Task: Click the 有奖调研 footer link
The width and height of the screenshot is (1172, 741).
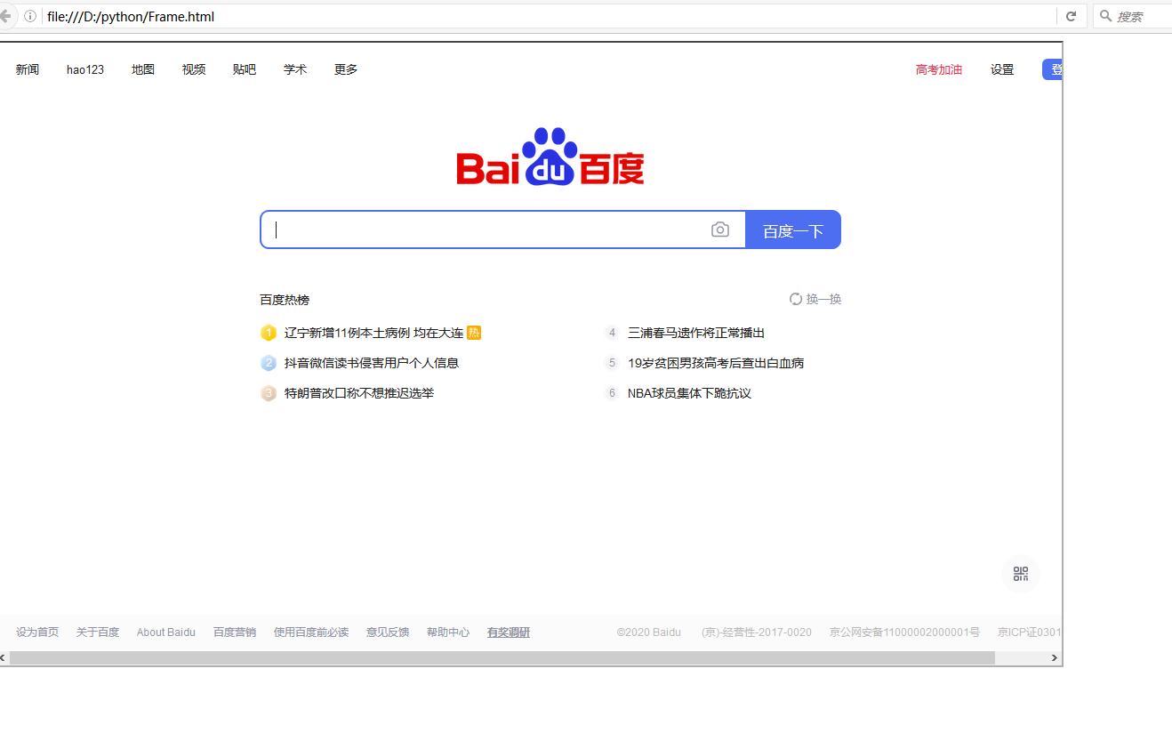Action: (509, 632)
